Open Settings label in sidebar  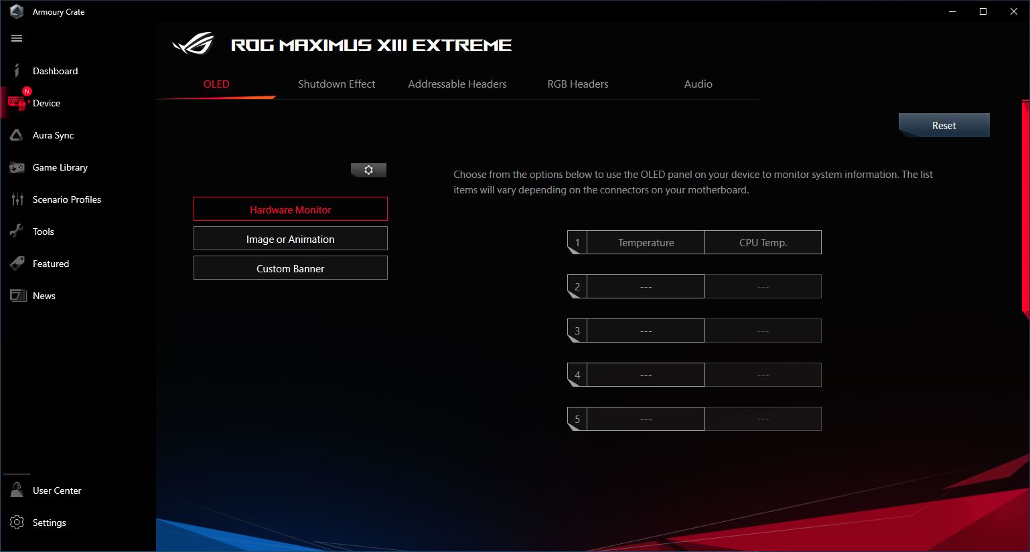point(50,523)
